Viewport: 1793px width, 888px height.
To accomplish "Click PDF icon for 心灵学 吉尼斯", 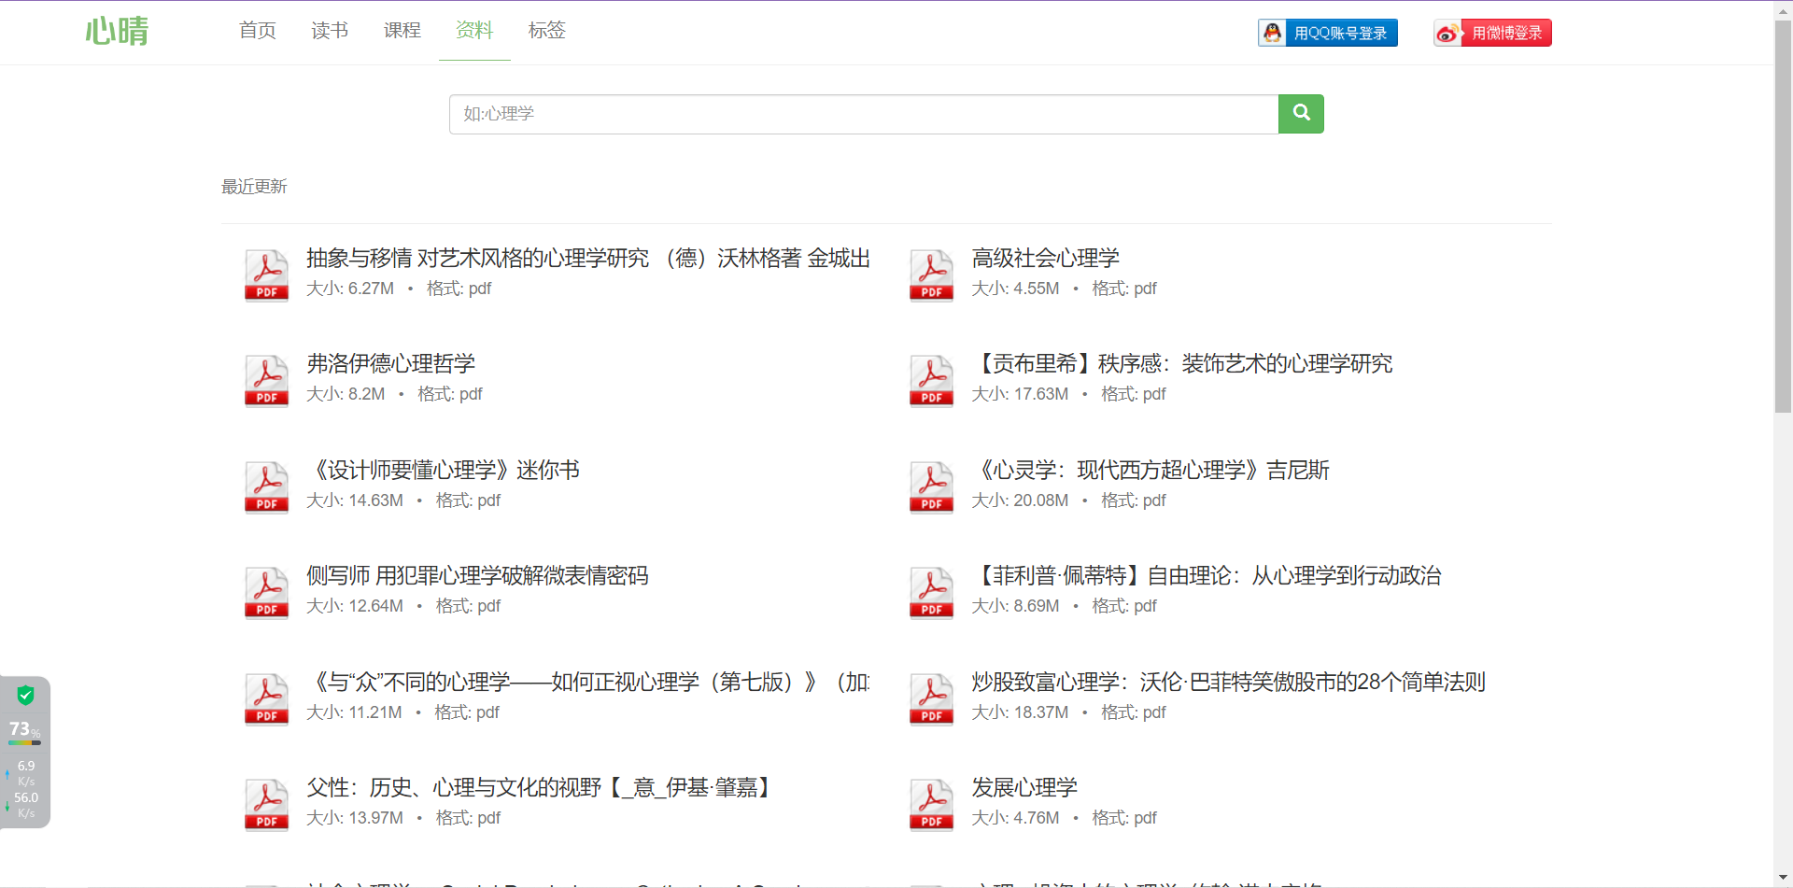I will coord(932,486).
